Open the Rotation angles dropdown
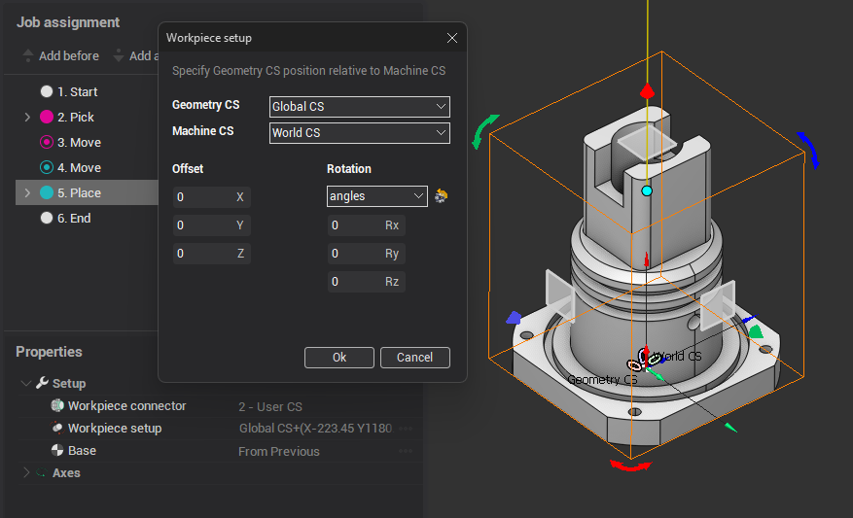This screenshot has width=853, height=518. point(376,196)
